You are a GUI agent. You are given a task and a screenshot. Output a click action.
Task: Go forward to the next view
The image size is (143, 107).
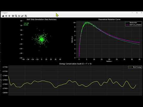(9, 16)
